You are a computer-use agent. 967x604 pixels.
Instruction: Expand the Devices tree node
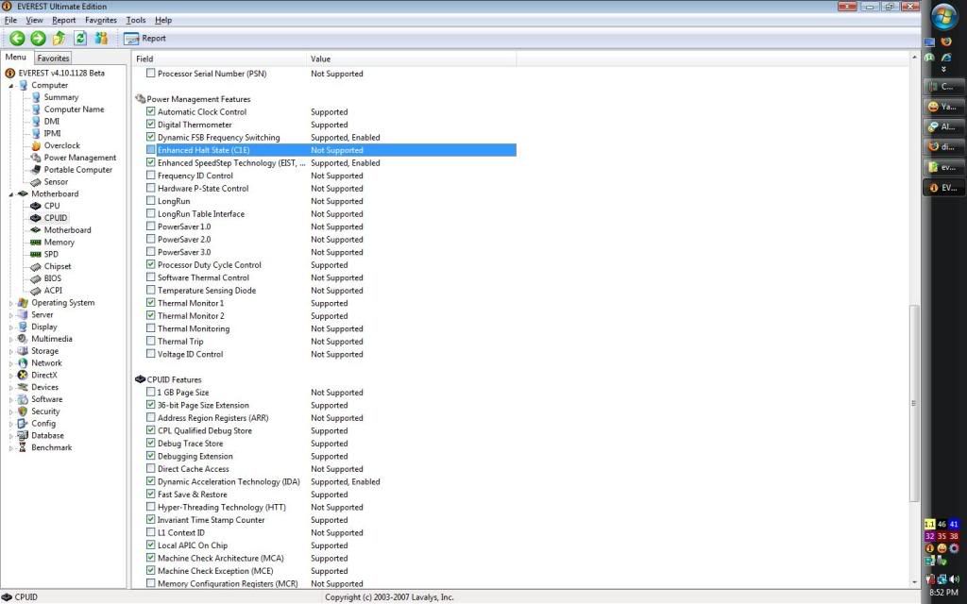10,388
